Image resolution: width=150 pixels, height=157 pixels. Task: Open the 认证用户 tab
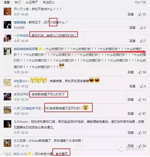[x=32, y=2]
